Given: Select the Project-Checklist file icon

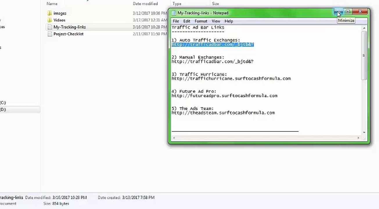Looking at the screenshot, I should coord(49,34).
